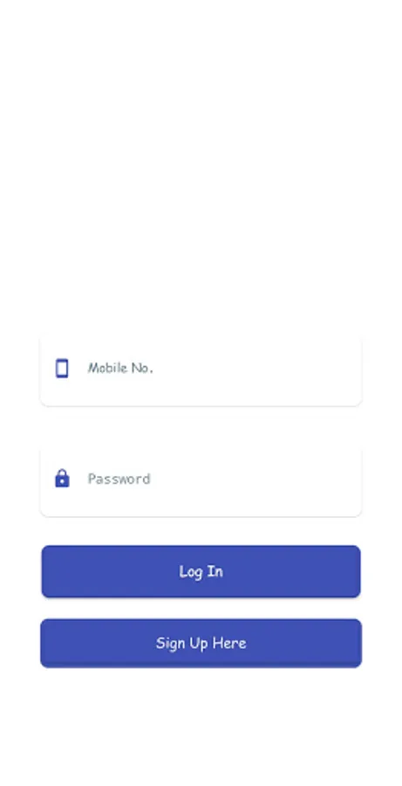Screen dimensions: 402x786
Task: Tap the Log In button
Action: click(x=201, y=571)
